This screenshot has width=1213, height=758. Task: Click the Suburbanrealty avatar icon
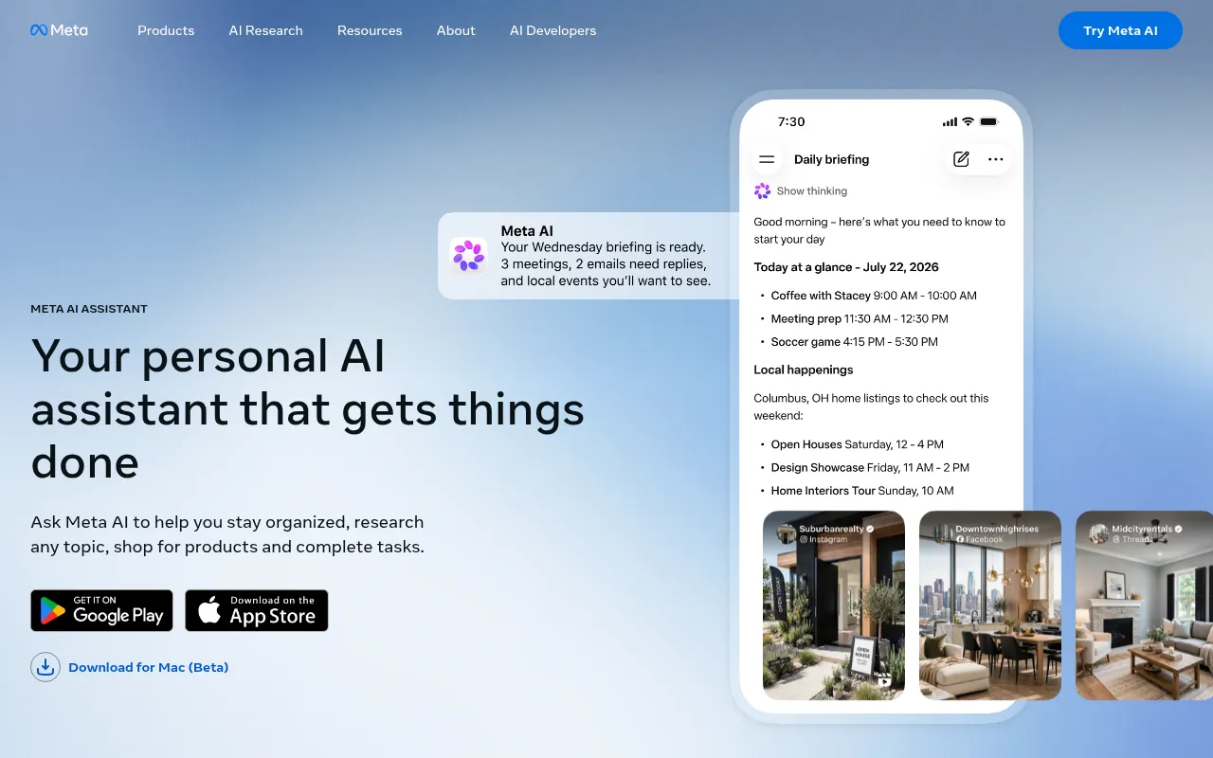pyautogui.click(x=786, y=533)
